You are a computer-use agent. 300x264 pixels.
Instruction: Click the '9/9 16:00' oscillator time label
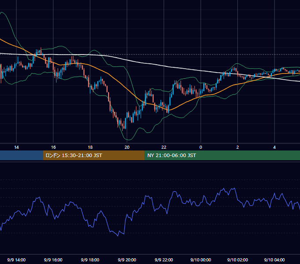53,260
